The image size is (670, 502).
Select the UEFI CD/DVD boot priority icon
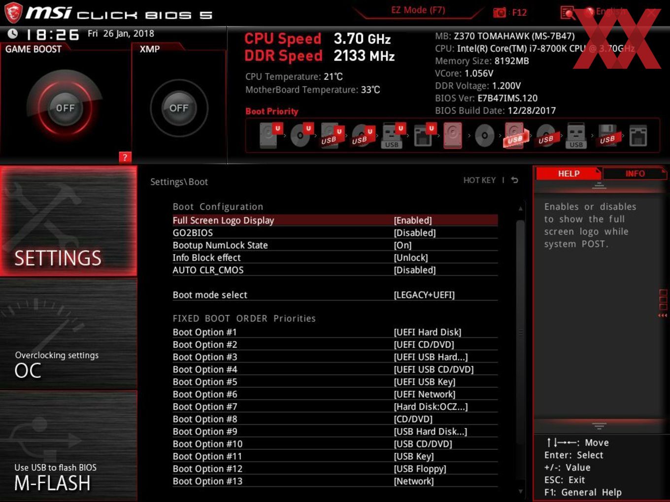tap(301, 135)
